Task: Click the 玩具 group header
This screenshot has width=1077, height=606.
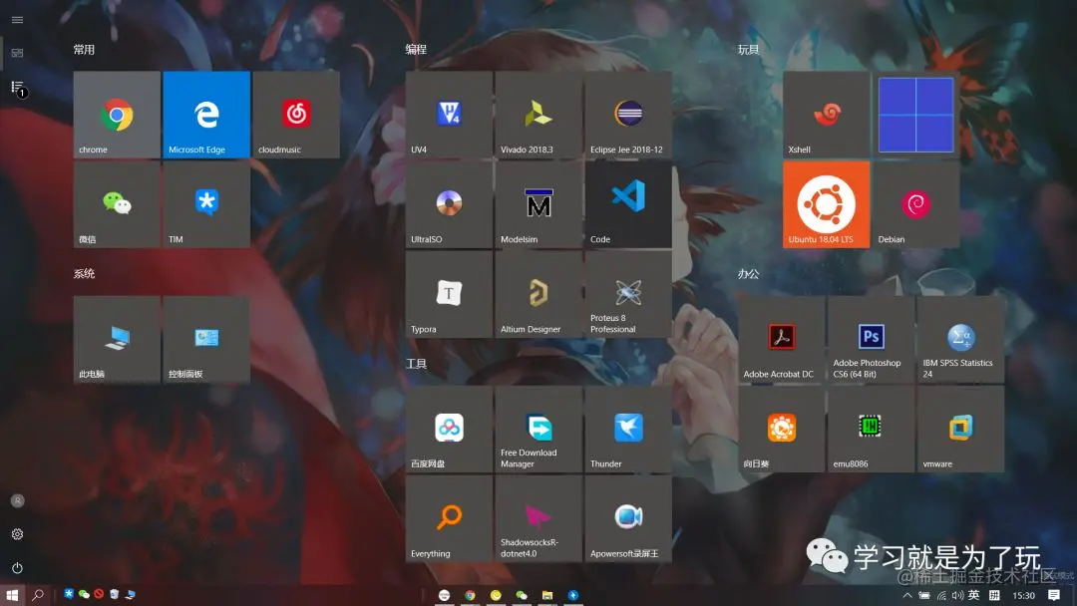Action: [748, 50]
